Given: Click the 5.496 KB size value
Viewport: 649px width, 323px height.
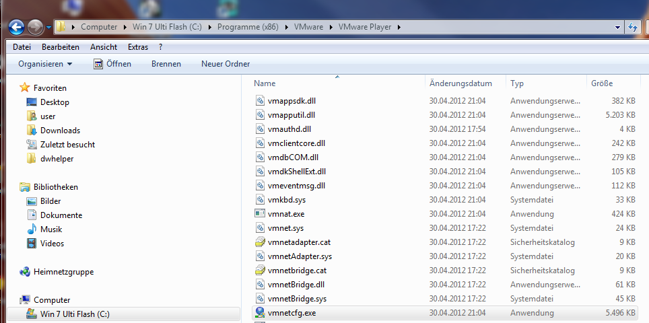Looking at the screenshot, I should [x=621, y=313].
